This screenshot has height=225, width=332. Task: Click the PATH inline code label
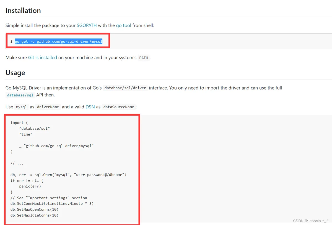tap(144, 58)
